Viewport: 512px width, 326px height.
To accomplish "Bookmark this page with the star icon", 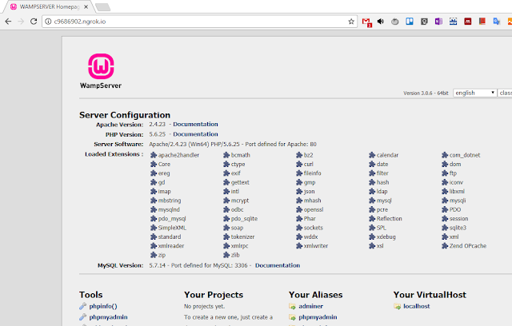I will pyautogui.click(x=351, y=22).
